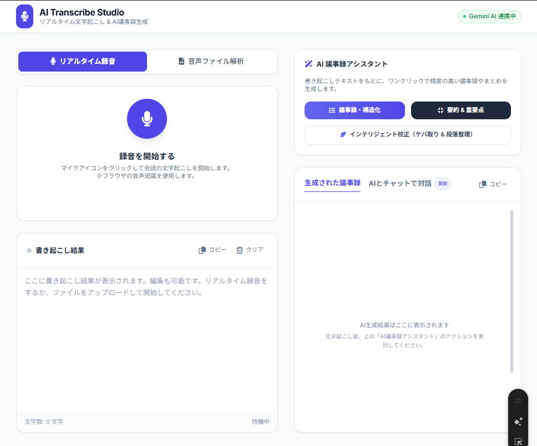Click the status dot beside 書き起こし結果
The image size is (537, 446).
click(x=29, y=250)
